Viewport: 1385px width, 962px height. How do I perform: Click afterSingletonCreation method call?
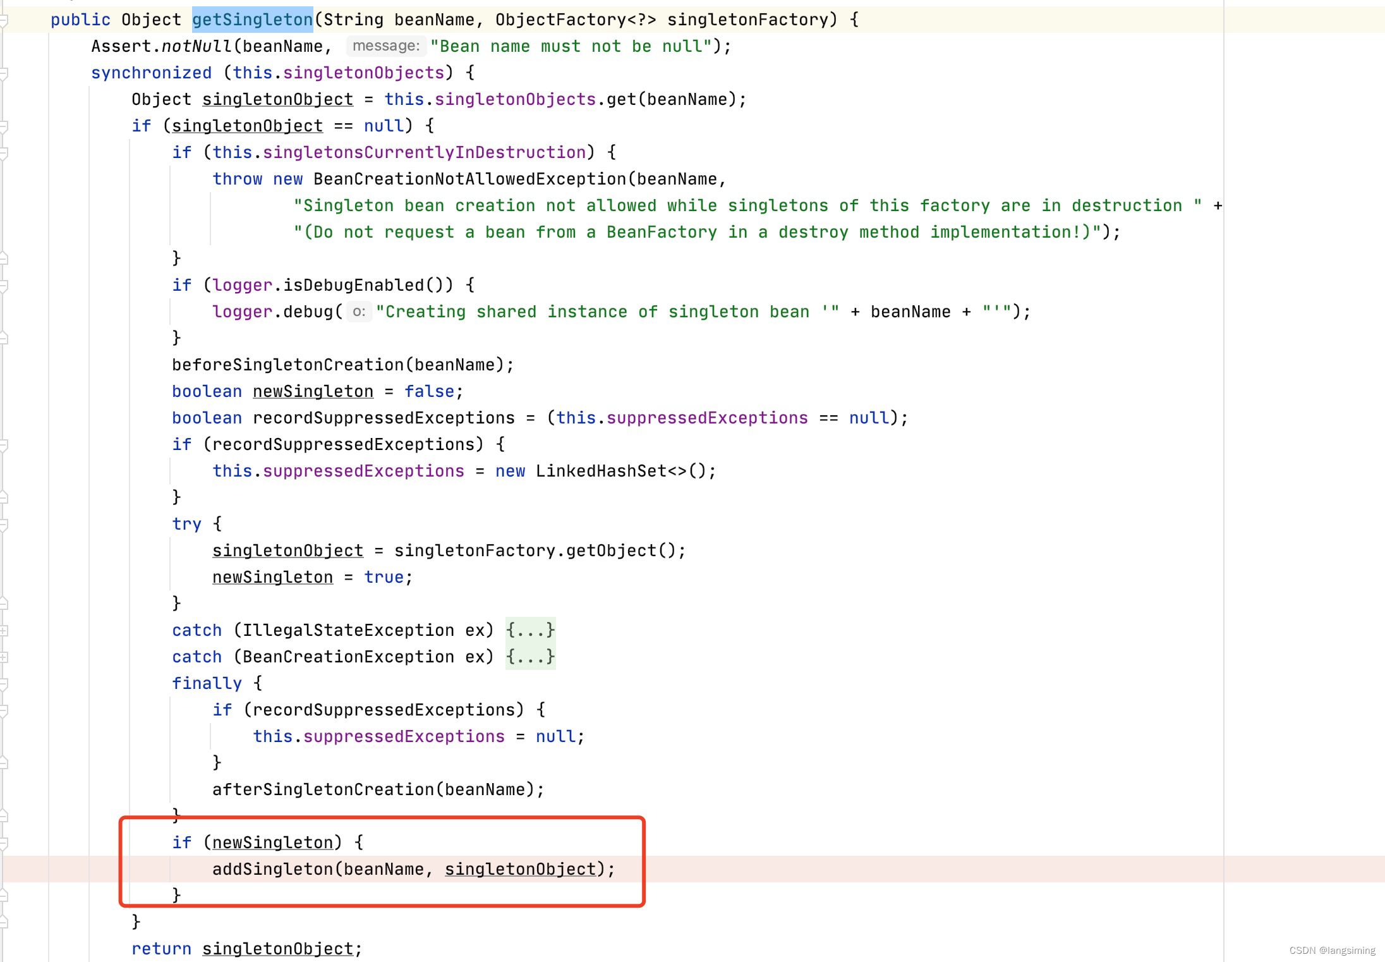coord(323,789)
